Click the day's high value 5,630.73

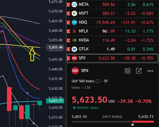point(146,117)
